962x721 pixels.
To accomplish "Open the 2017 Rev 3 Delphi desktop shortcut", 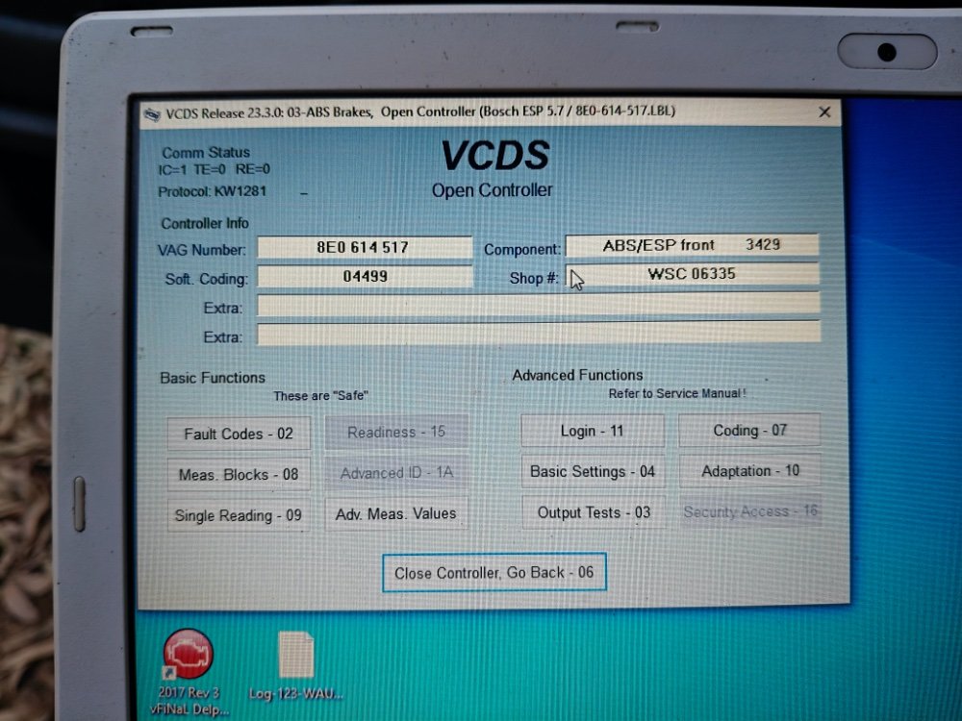I will [x=189, y=673].
